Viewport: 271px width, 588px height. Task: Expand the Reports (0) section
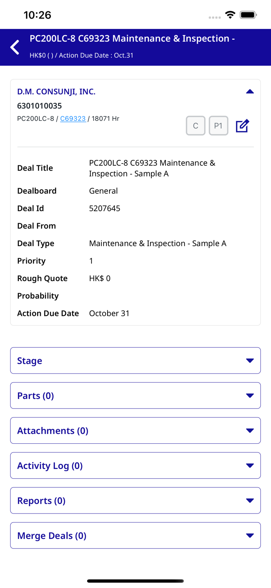(x=250, y=500)
